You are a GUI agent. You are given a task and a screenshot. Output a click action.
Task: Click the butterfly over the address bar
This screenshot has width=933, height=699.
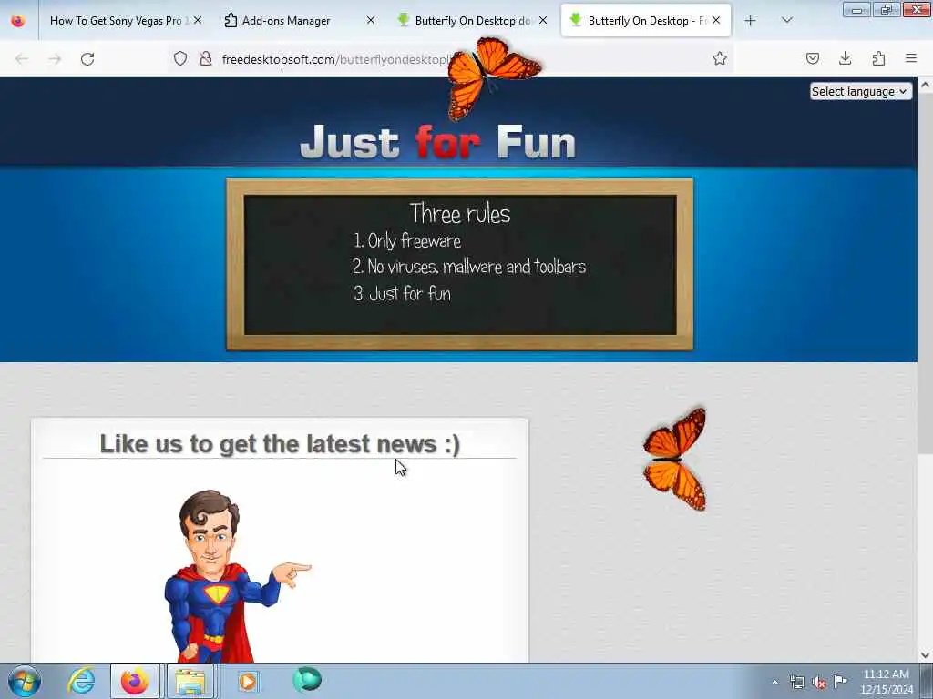click(493, 77)
